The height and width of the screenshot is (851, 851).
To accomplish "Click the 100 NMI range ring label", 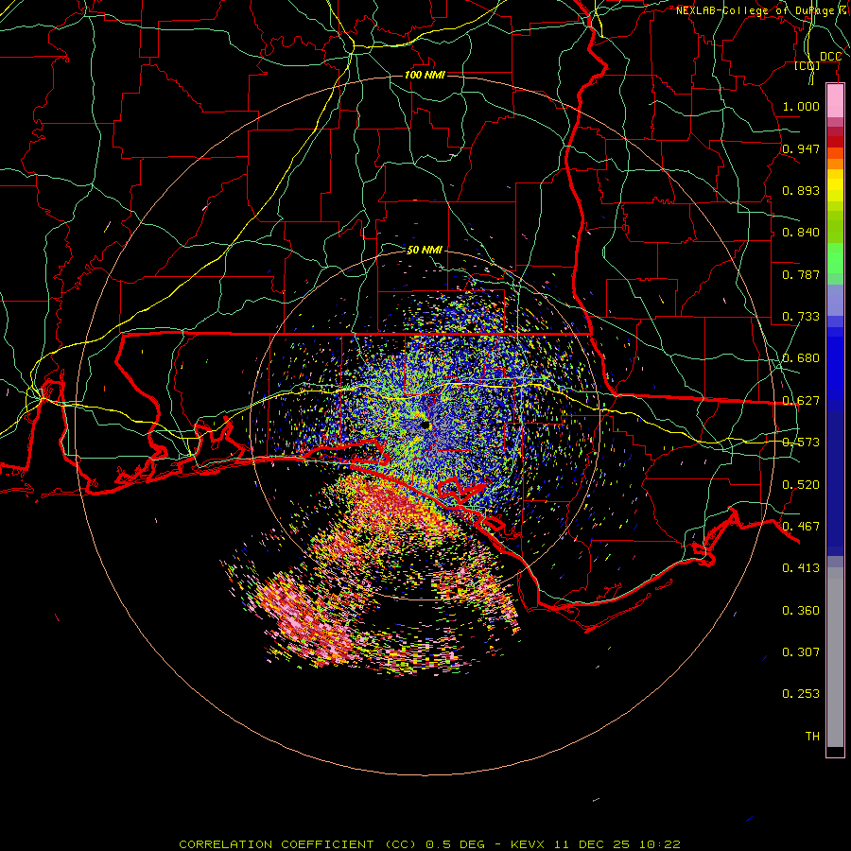I will (425, 75).
